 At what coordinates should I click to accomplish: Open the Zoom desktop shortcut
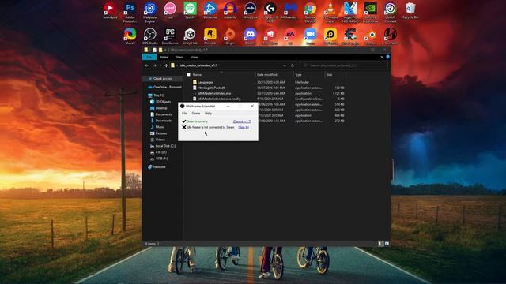pos(310,35)
